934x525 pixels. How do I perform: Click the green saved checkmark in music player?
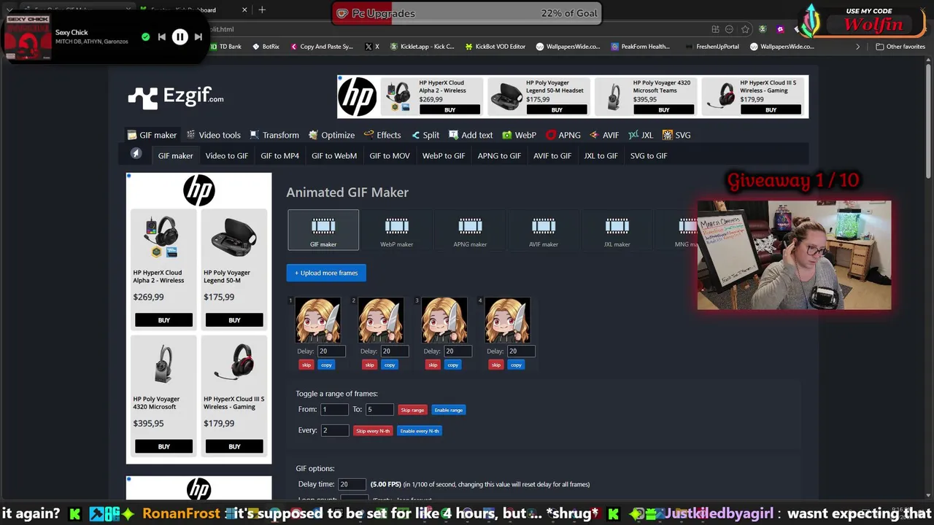pyautogui.click(x=145, y=36)
